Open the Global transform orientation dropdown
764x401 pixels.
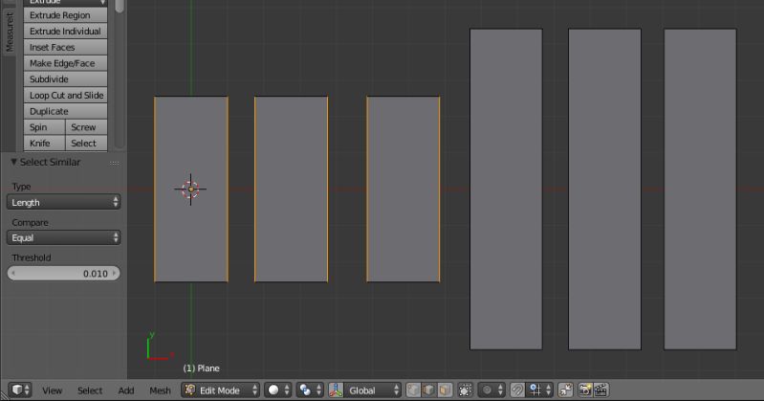pos(373,390)
